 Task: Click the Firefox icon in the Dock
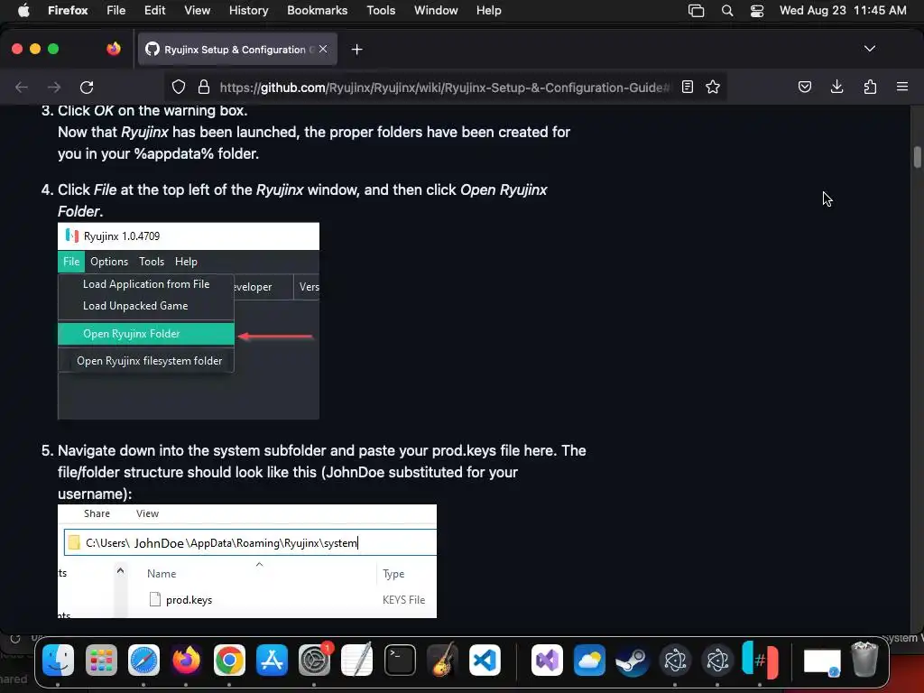click(x=186, y=660)
